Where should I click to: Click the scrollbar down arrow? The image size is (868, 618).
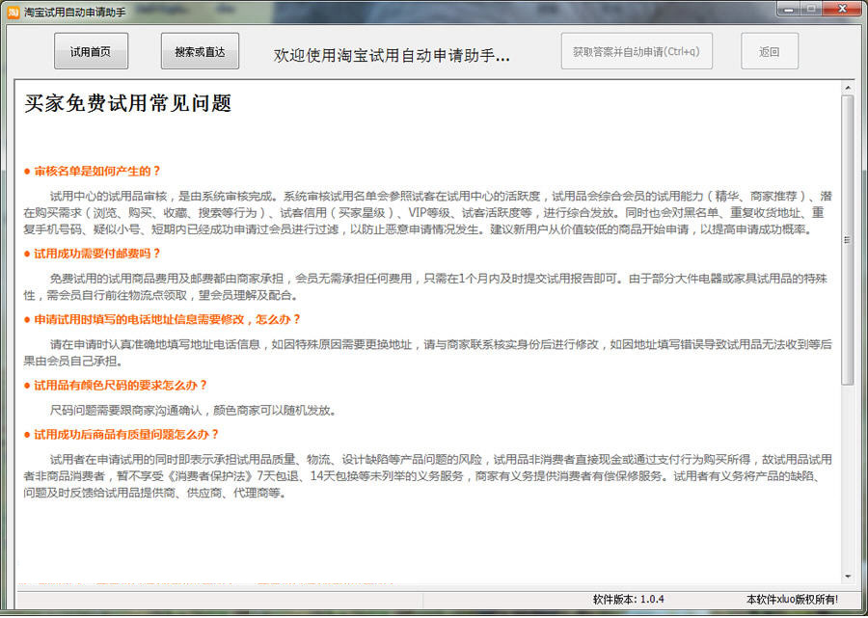click(847, 577)
